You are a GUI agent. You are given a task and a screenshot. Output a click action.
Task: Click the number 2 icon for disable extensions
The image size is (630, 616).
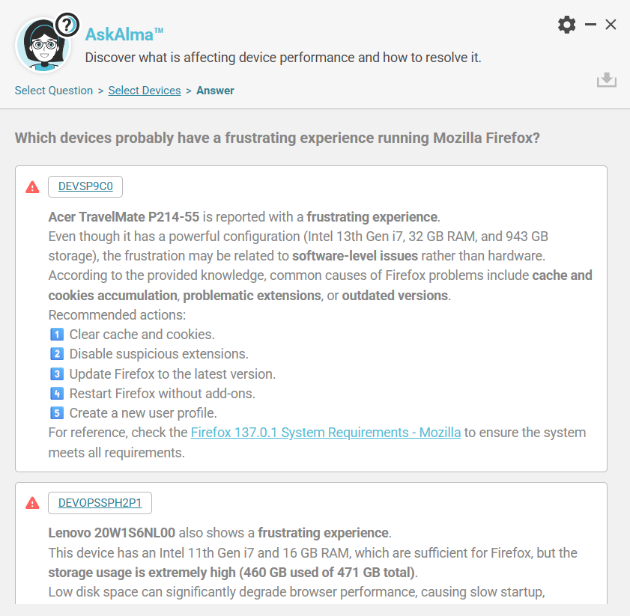tap(56, 354)
